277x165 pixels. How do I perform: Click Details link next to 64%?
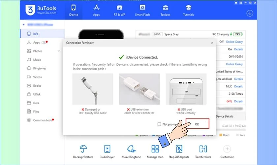point(238,101)
